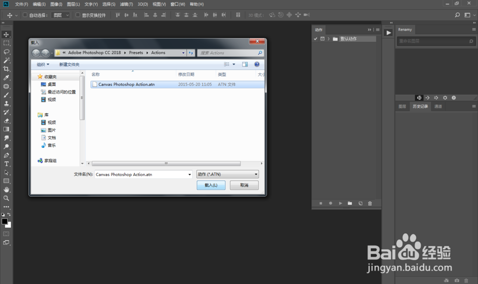Click the Presets breadcrumb in address bar
The width and height of the screenshot is (478, 284).
coord(136,53)
